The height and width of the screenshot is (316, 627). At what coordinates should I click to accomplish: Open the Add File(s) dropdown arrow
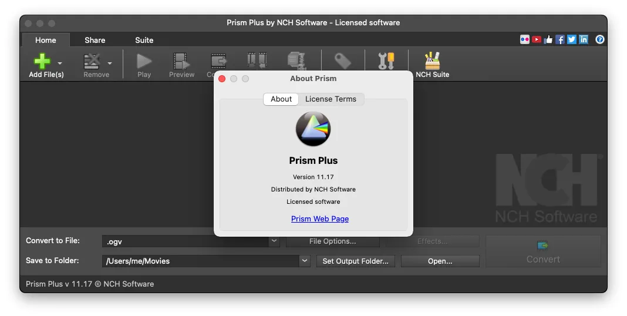coord(59,63)
